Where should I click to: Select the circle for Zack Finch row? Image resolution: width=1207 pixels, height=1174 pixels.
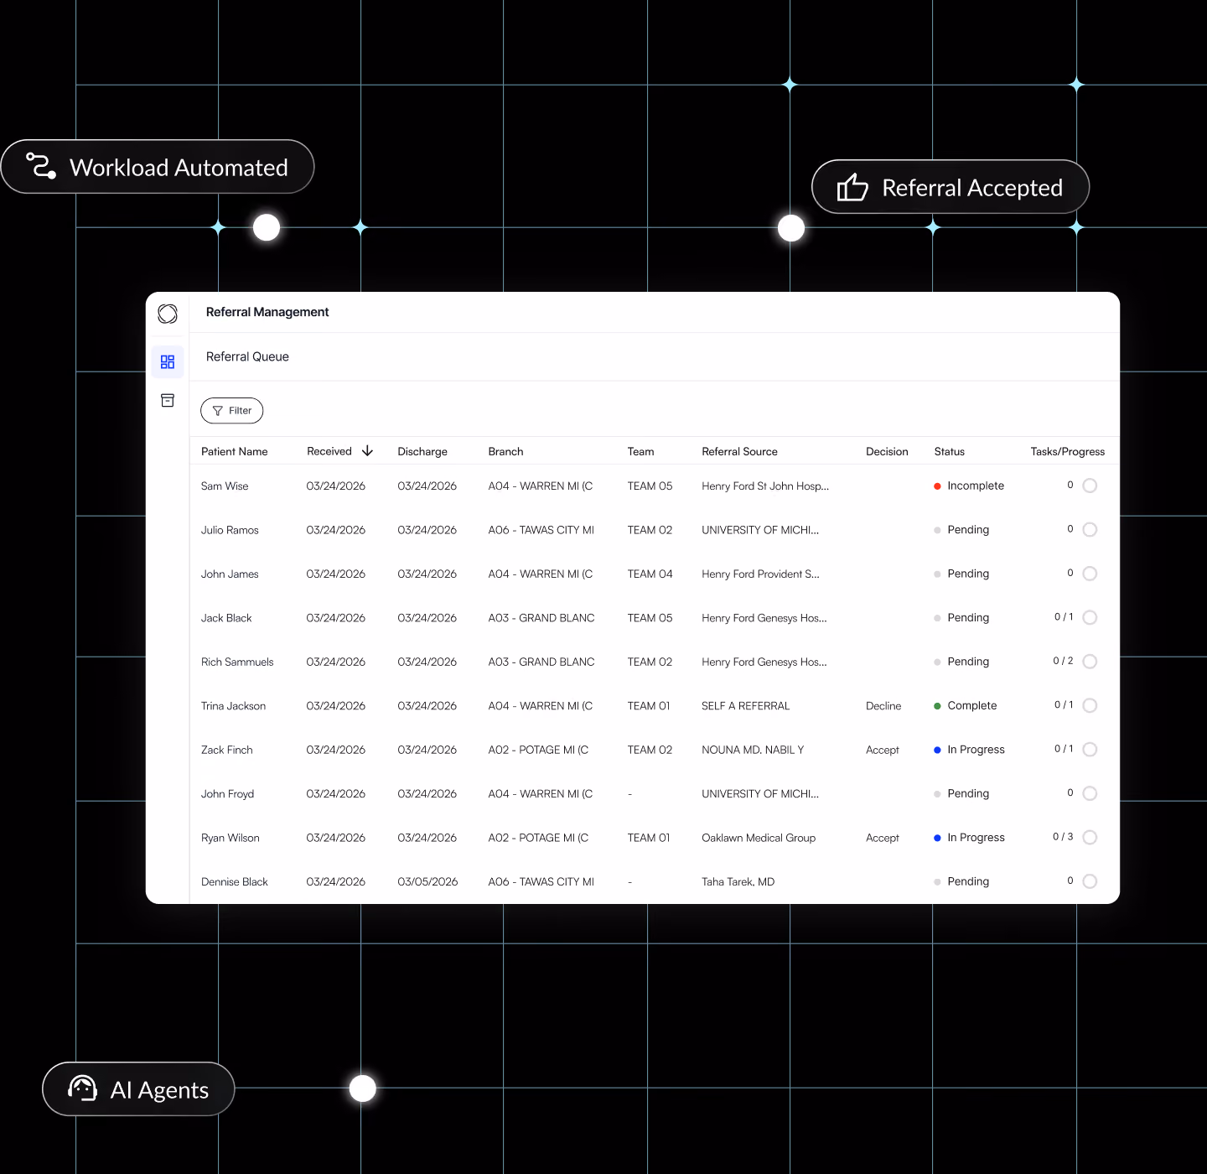1090,750
